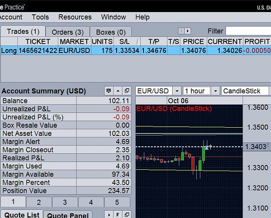271x218 pixels.
Task: Click the current price label 1.3403 on axis
Action: click(x=257, y=147)
